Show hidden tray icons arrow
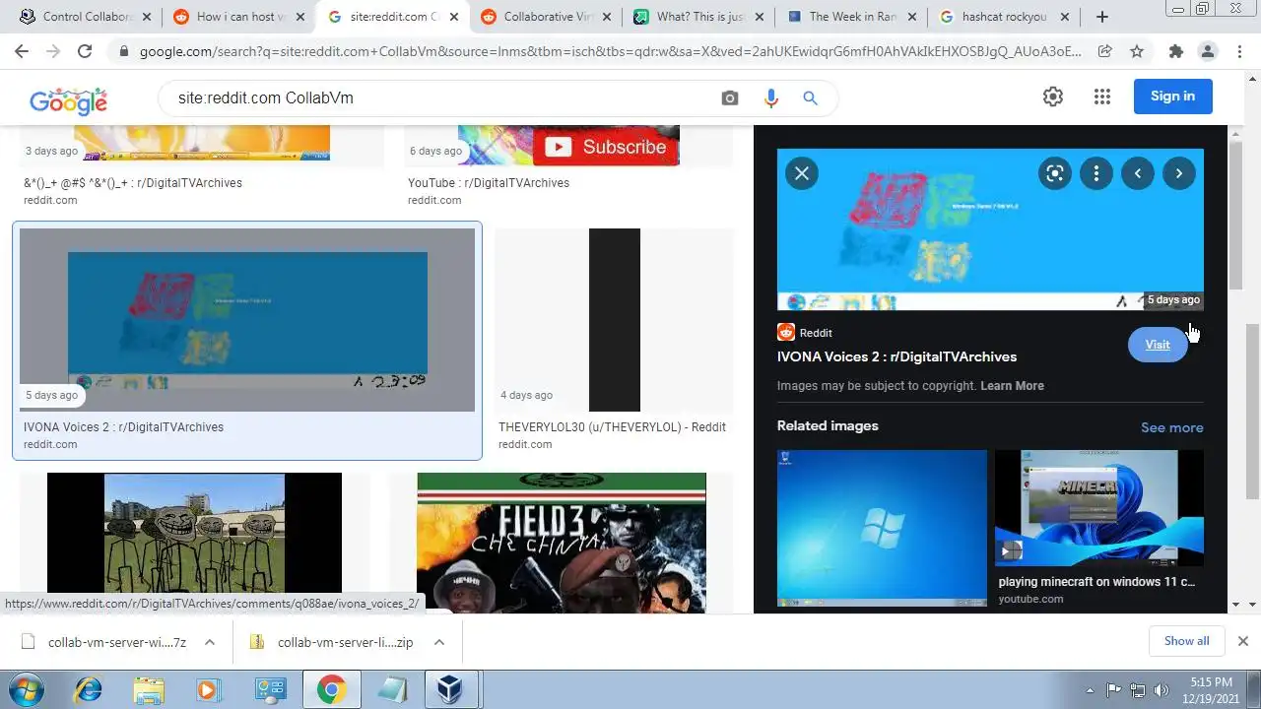The width and height of the screenshot is (1261, 709). click(1090, 690)
